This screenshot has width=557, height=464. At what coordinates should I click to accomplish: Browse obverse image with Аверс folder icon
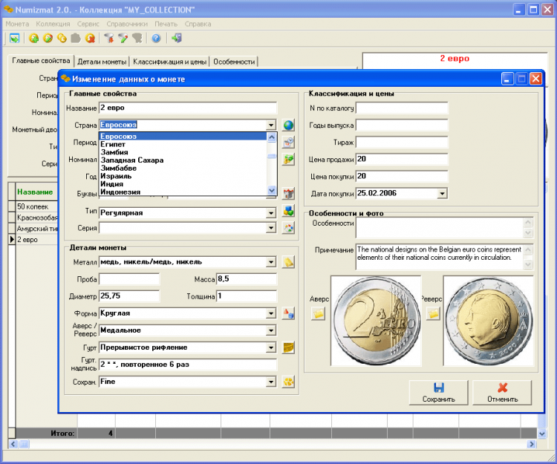[319, 314]
